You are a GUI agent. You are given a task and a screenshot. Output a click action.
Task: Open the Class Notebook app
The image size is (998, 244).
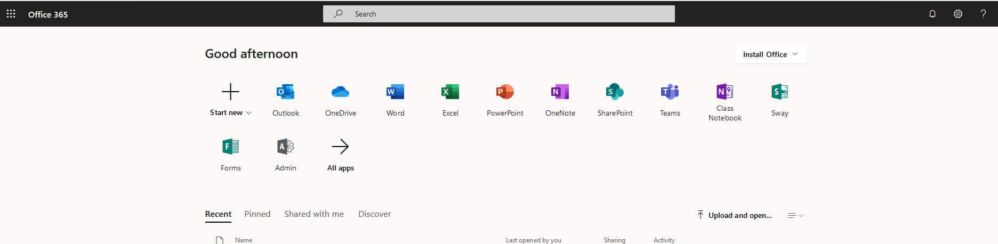725,102
